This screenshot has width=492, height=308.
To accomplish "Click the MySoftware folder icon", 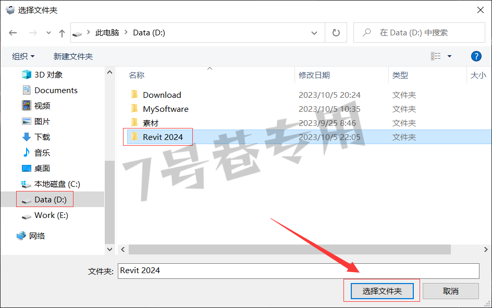I will coord(134,108).
